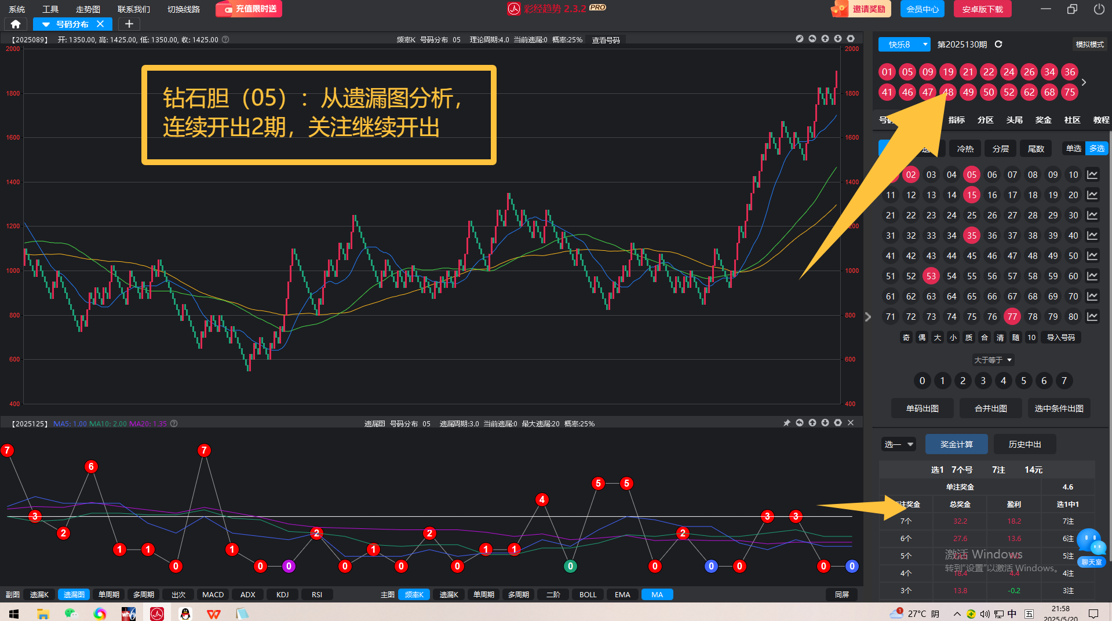The image size is (1112, 621).
Task: Switch to the 奖金 tab
Action: tap(1043, 120)
